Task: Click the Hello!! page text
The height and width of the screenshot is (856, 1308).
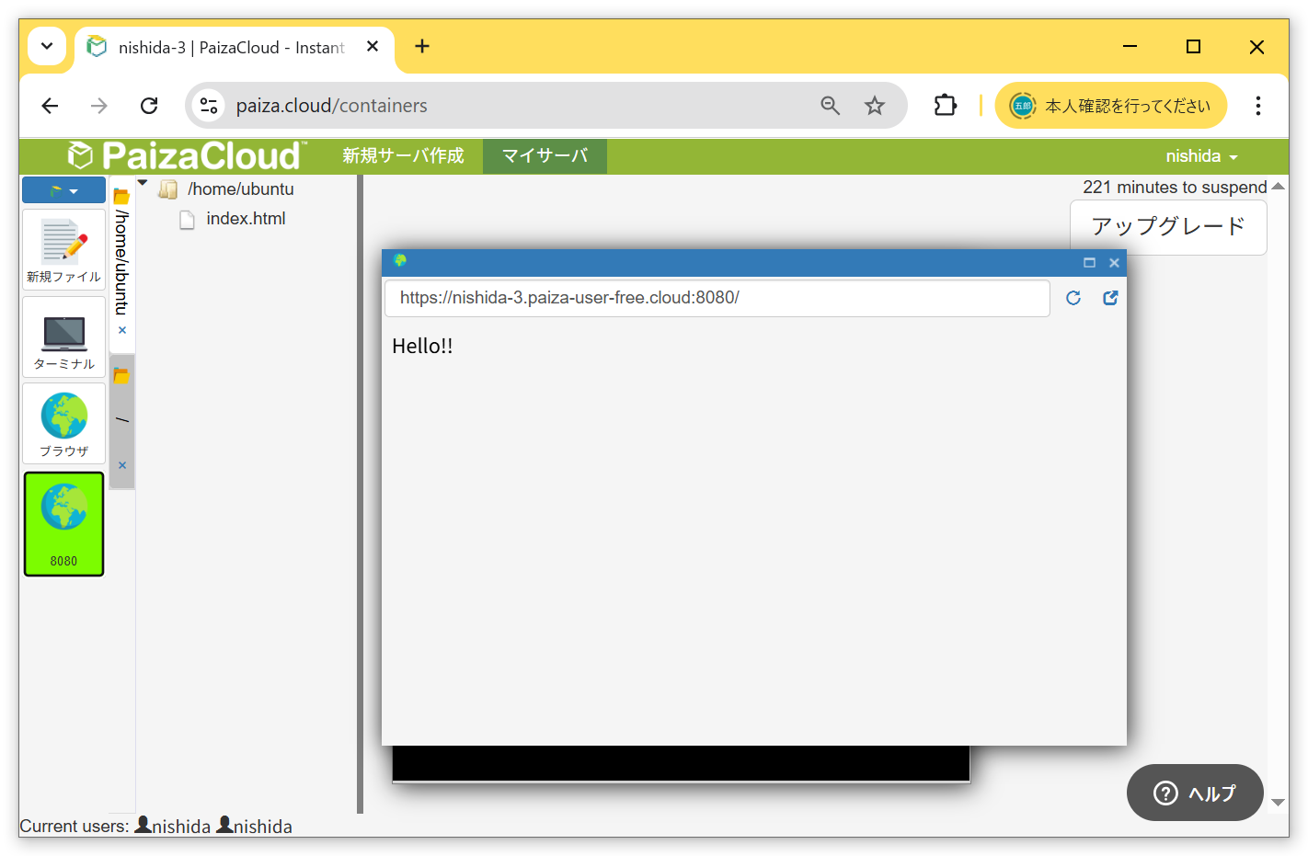Action: (x=422, y=347)
